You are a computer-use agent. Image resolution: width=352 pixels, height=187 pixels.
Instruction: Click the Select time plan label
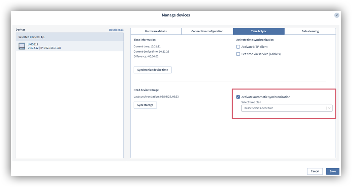[x=251, y=102]
